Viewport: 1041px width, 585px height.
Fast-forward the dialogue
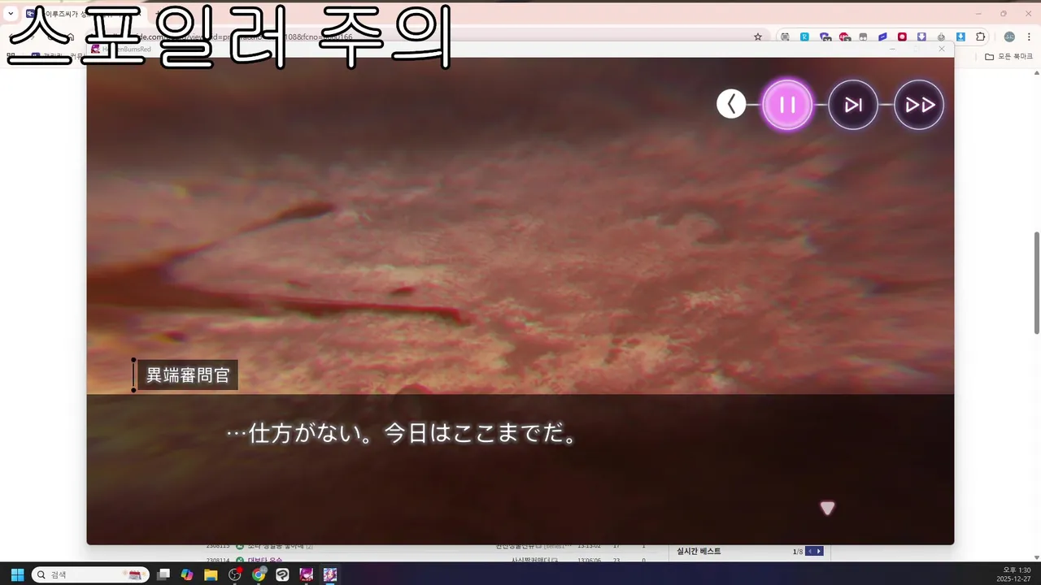point(919,105)
